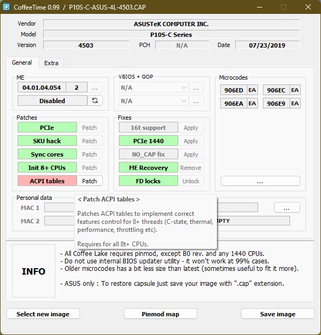The width and height of the screenshot is (321, 335).
Task: Click the green ME Recovery indicator
Action: click(x=148, y=168)
